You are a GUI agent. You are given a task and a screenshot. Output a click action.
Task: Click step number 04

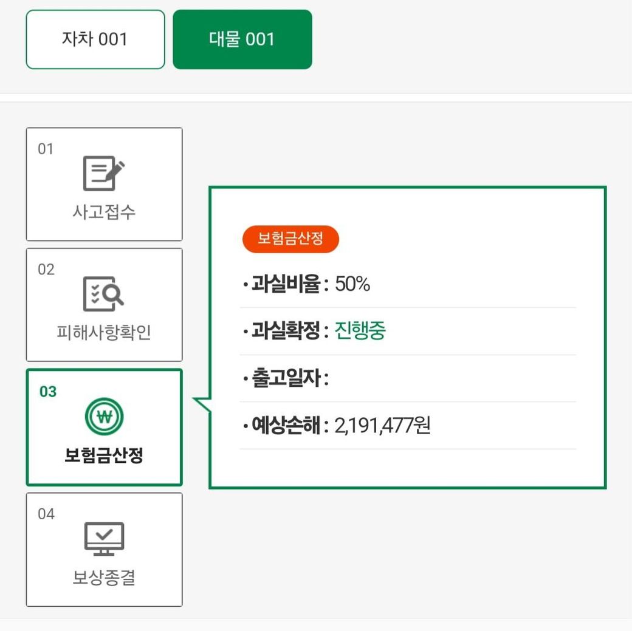click(46, 514)
